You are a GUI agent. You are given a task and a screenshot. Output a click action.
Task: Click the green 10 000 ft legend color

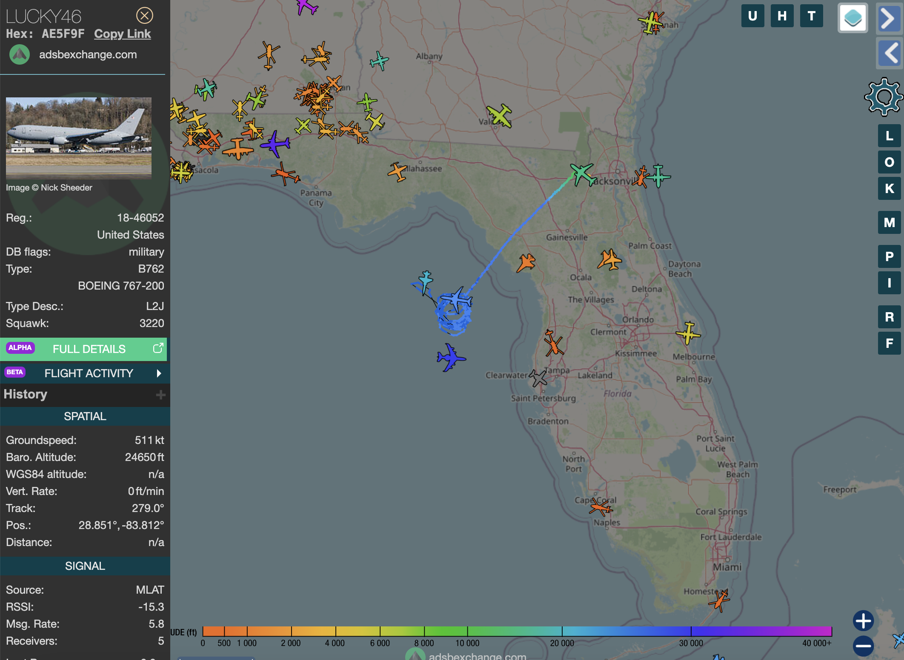click(x=467, y=631)
